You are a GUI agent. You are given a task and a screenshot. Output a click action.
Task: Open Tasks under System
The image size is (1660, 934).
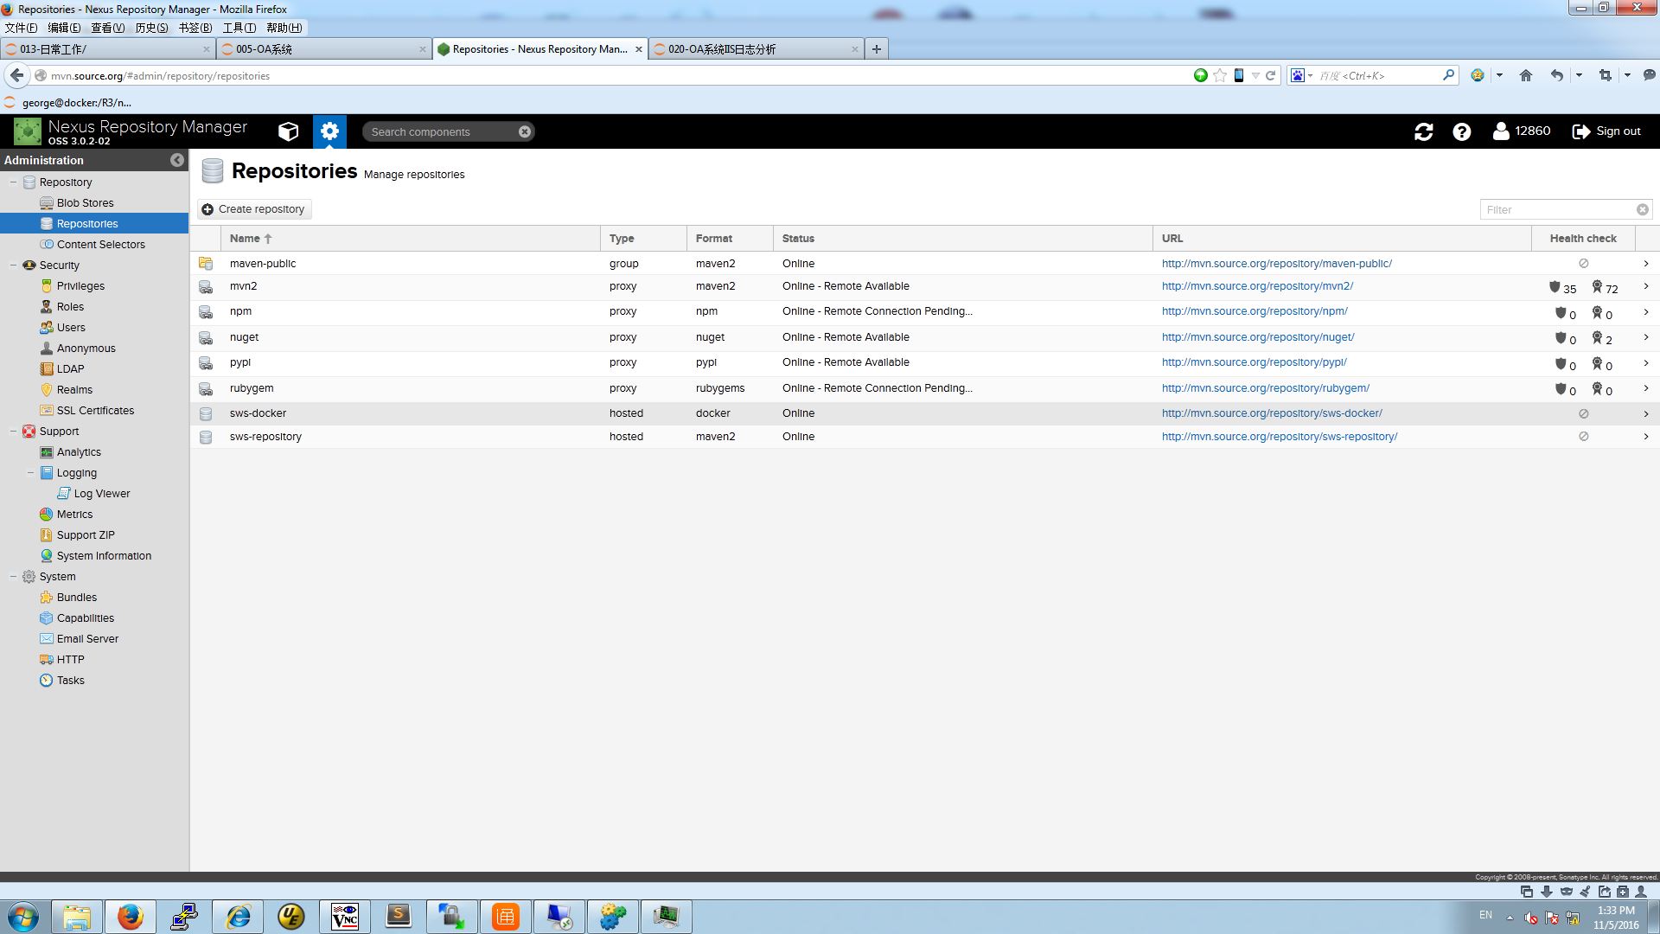point(70,681)
